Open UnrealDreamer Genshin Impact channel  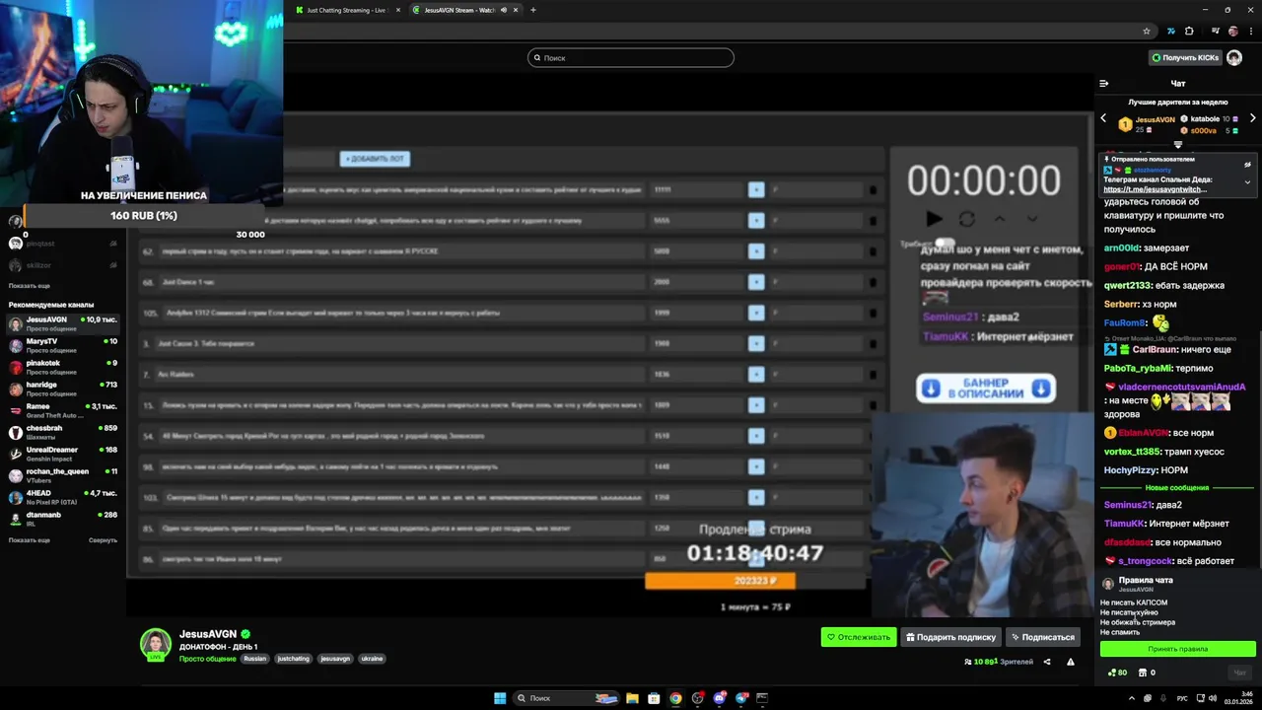(x=63, y=454)
